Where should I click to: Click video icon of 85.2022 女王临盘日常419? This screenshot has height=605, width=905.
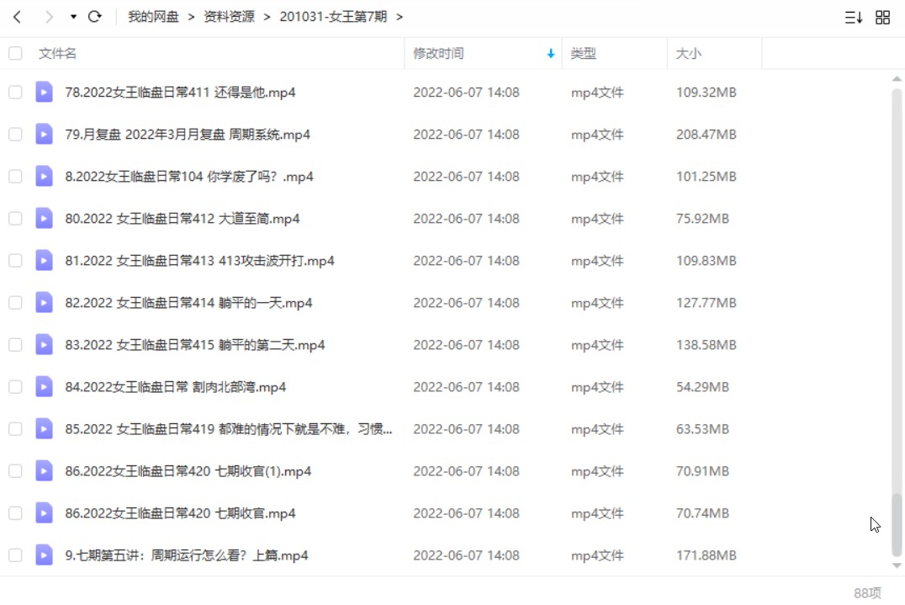point(44,429)
